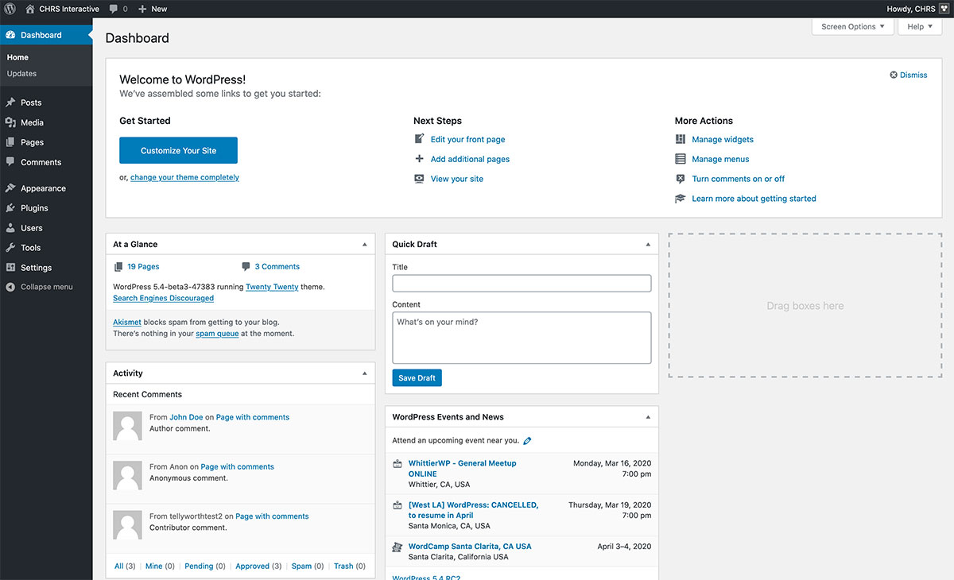
Task: Filter comments by Approved (3)
Action: tap(258, 566)
